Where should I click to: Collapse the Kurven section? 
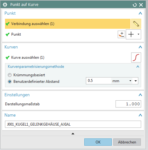140,47
